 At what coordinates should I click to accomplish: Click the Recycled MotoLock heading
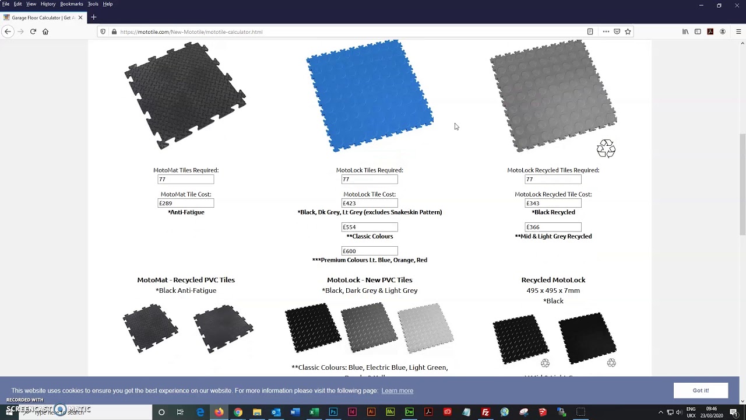[x=553, y=280]
